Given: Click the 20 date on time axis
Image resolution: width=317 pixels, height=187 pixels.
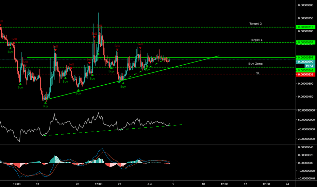Looking at the screenshot, I should click(78, 184).
